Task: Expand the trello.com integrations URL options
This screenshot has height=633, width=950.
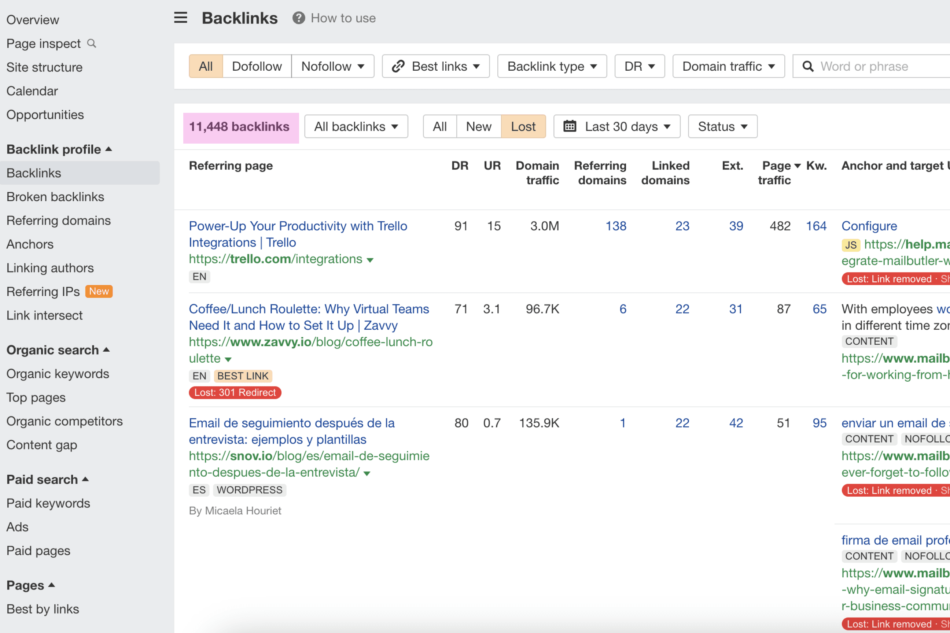Action: pos(370,260)
